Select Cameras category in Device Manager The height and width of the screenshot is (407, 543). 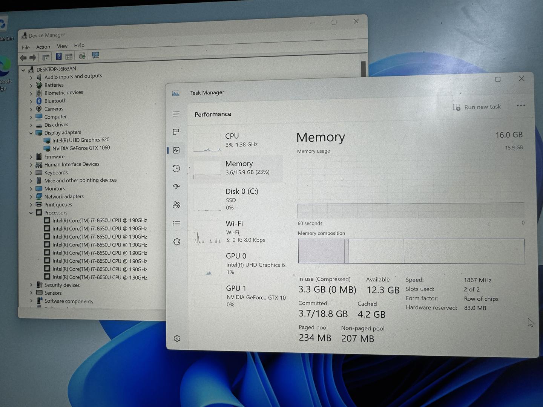pos(54,109)
